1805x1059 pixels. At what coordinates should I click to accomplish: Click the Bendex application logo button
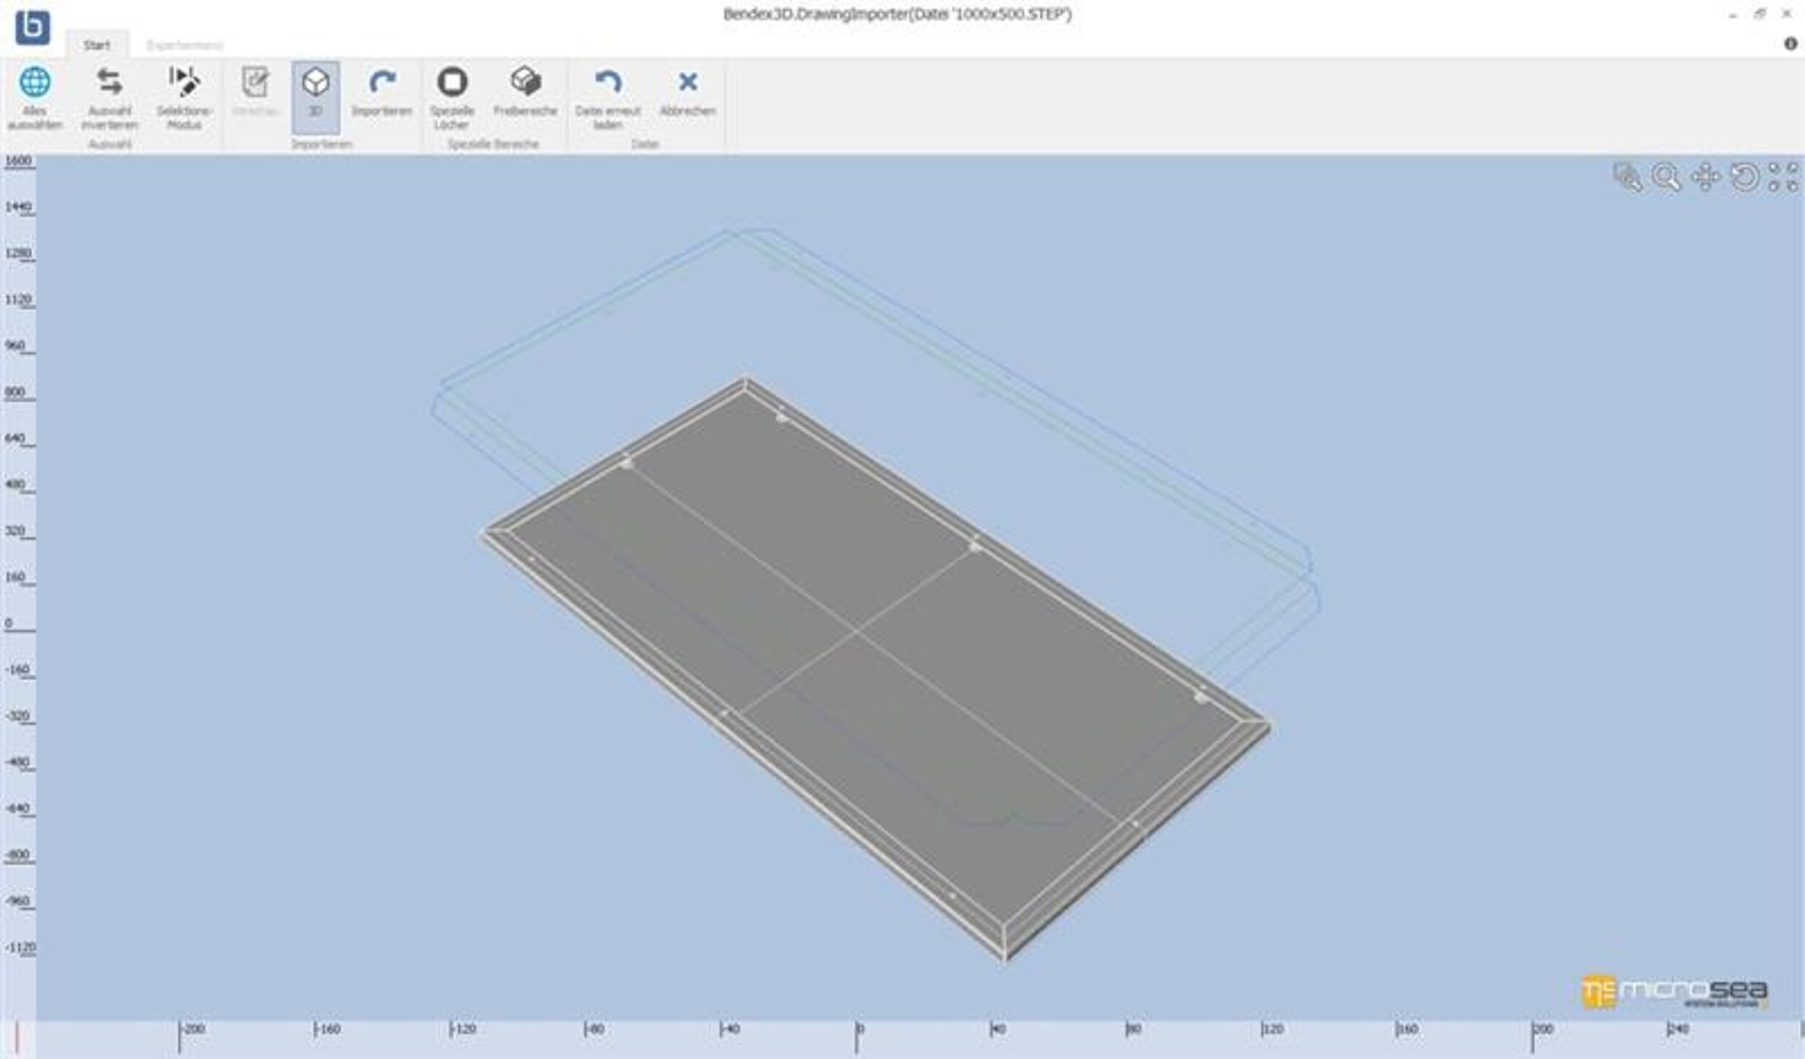(x=33, y=28)
